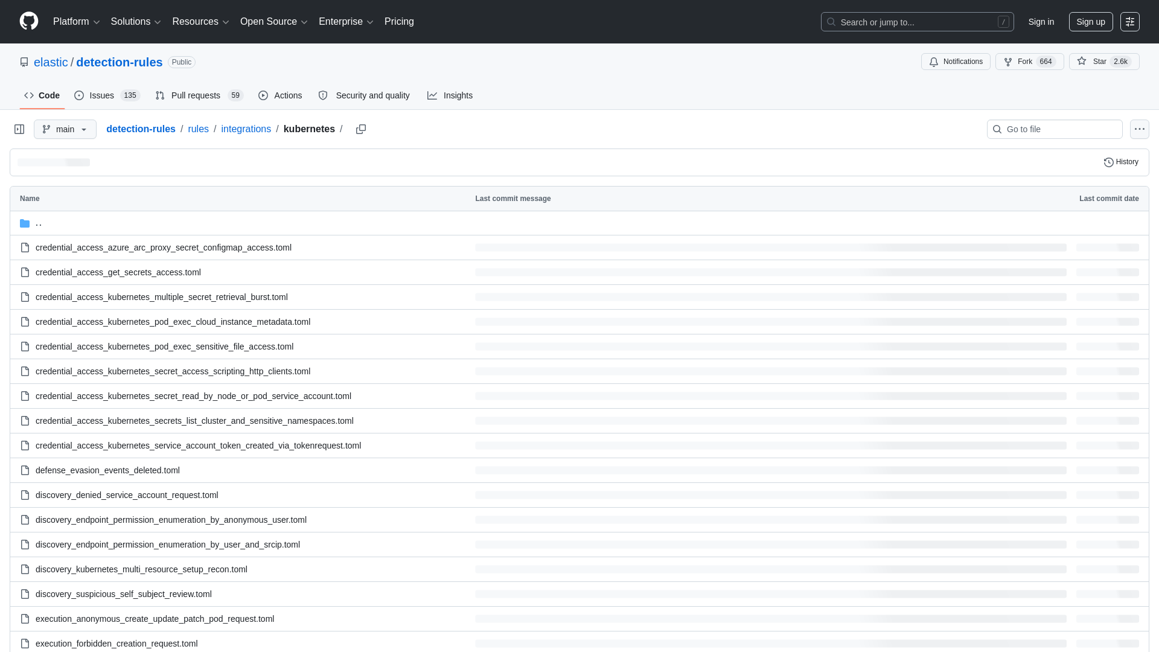Click the Fork icon

click(1008, 62)
